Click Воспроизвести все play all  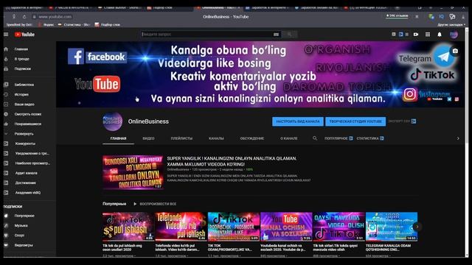(155, 204)
